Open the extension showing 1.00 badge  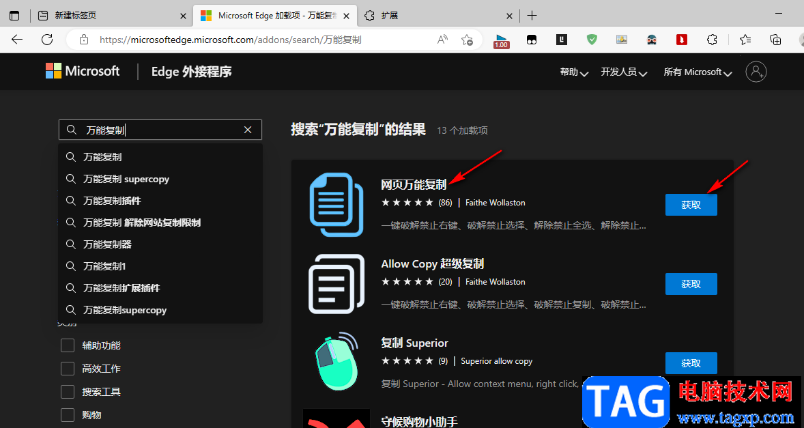point(502,40)
